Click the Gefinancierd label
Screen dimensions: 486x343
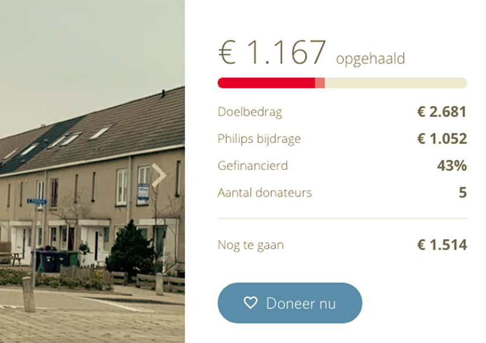[253, 165]
